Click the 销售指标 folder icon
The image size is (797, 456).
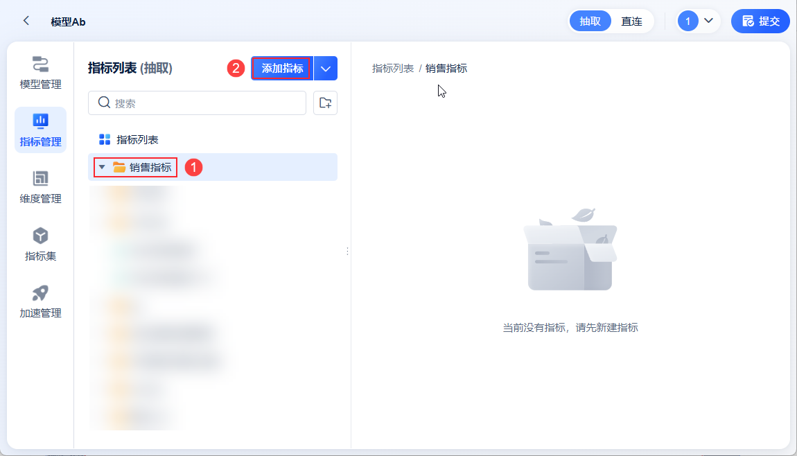(119, 167)
